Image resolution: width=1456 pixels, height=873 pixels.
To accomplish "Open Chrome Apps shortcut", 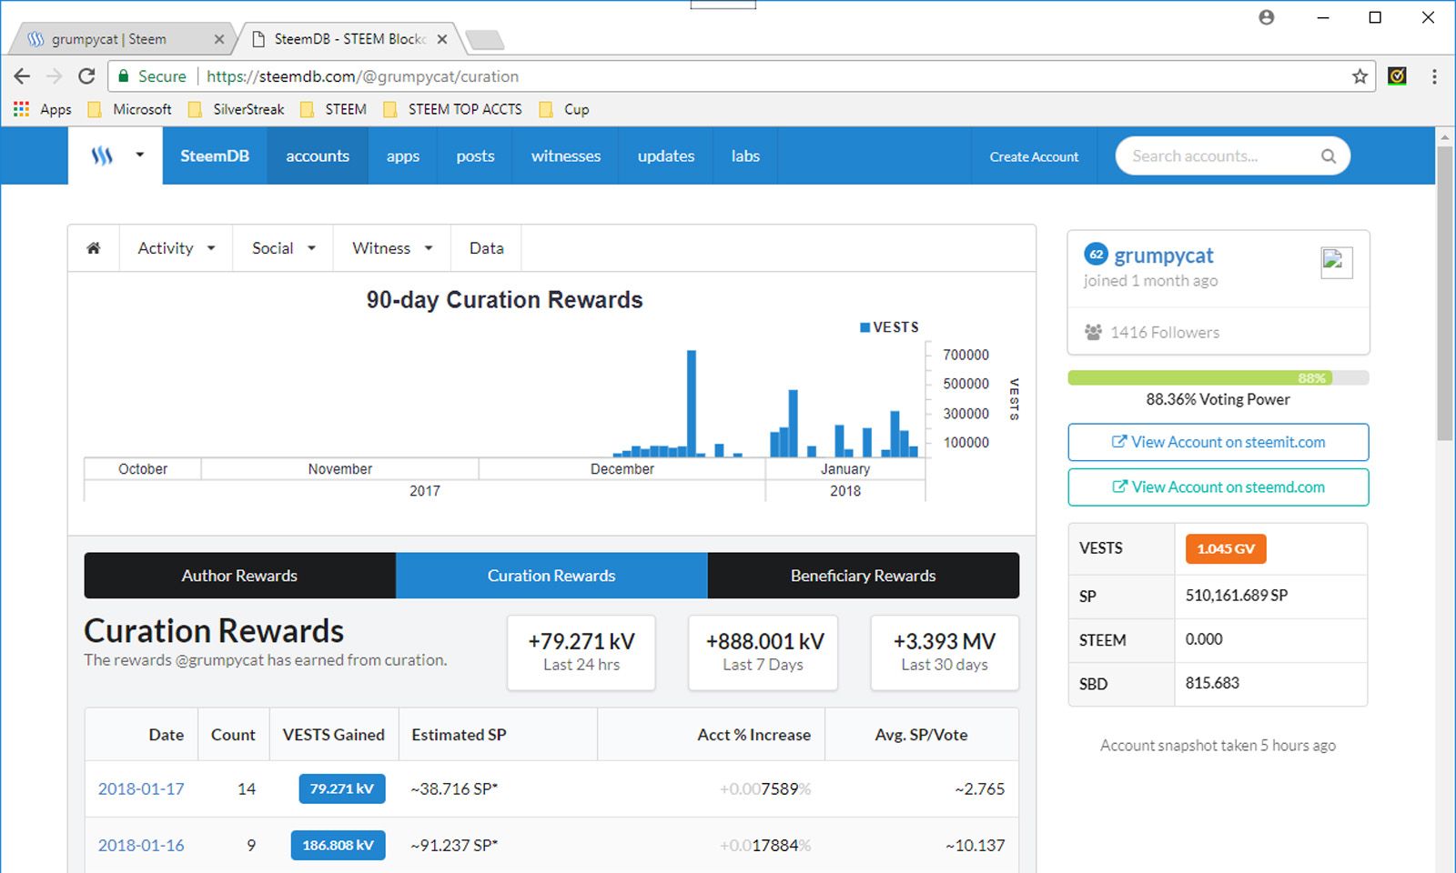I will [x=42, y=109].
